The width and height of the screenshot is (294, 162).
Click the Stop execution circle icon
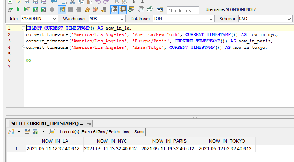click(x=52, y=9)
